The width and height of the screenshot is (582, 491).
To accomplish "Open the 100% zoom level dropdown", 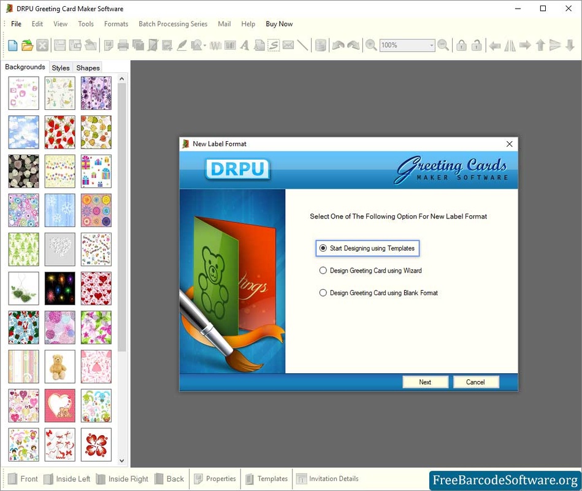I will [431, 45].
